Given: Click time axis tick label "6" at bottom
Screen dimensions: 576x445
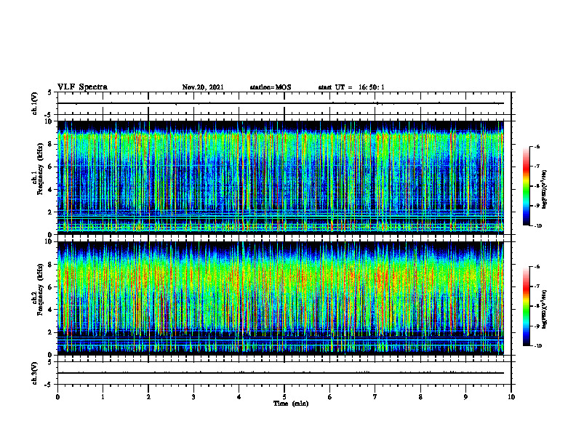Looking at the screenshot, I should (x=329, y=397).
